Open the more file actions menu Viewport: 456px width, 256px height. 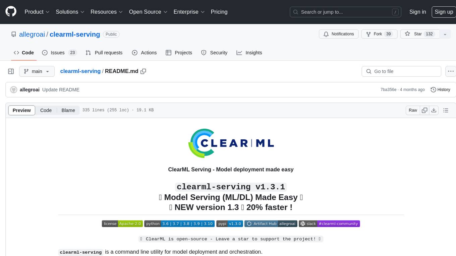click(x=451, y=71)
